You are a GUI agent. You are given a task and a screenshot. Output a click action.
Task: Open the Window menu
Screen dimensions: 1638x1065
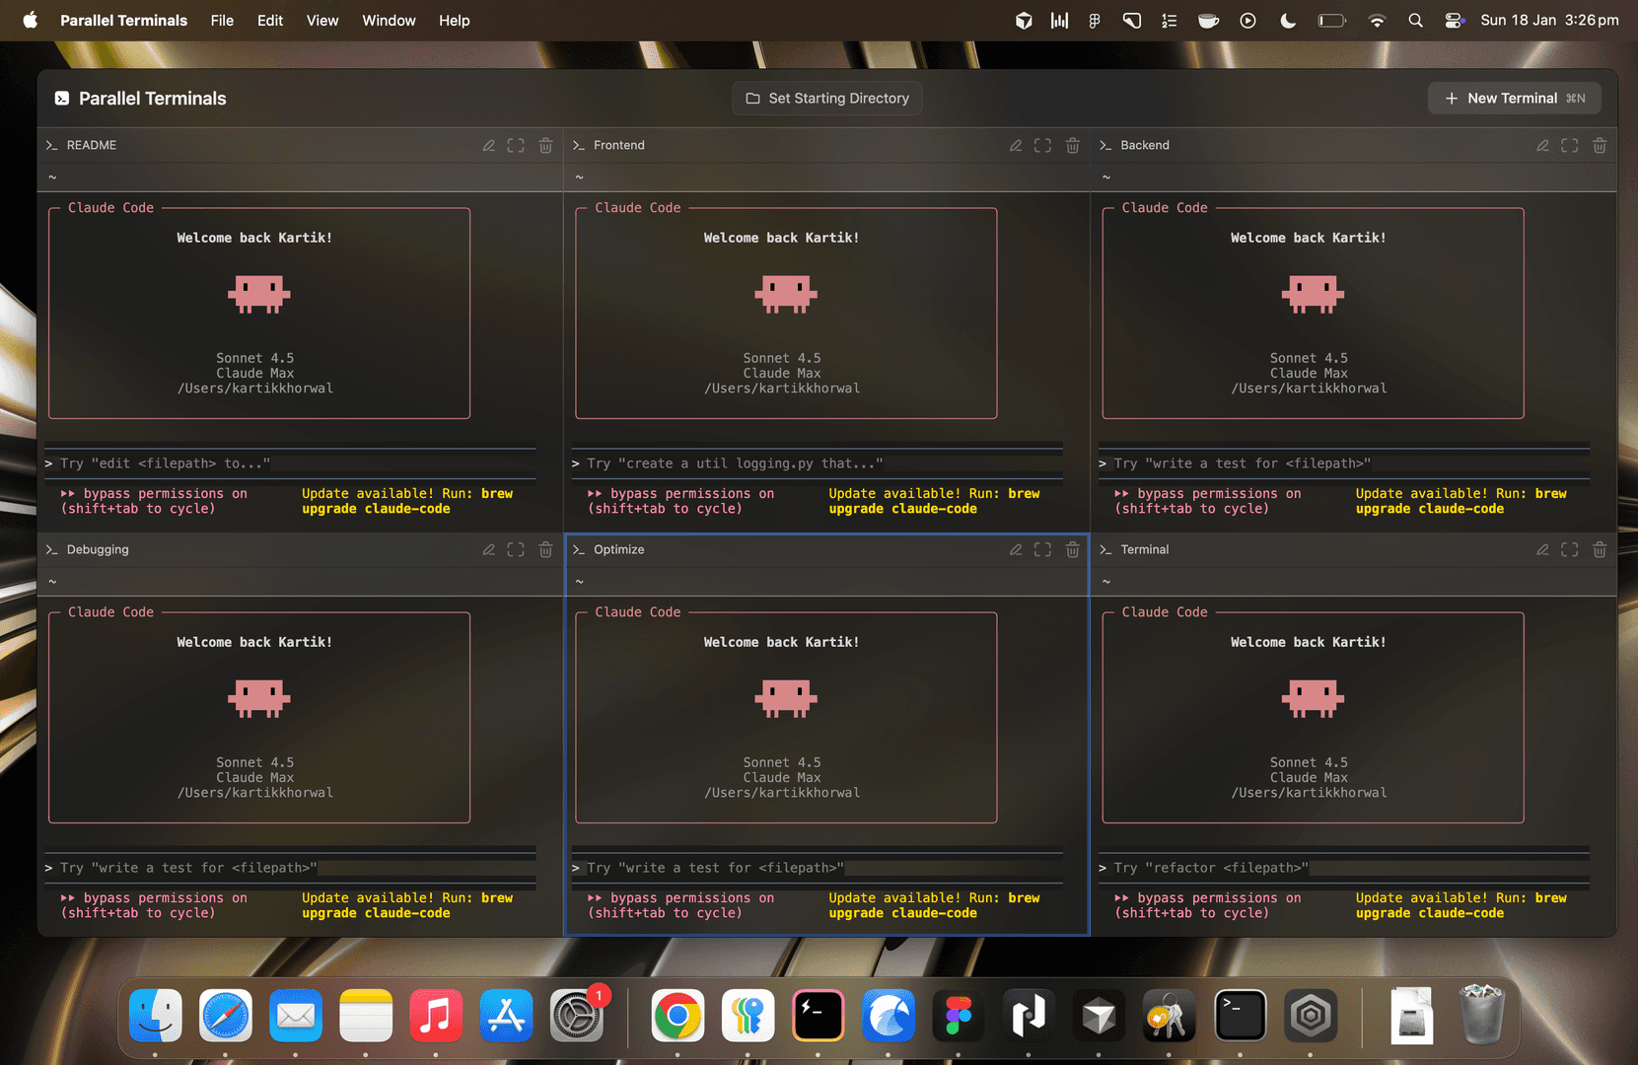pos(389,21)
